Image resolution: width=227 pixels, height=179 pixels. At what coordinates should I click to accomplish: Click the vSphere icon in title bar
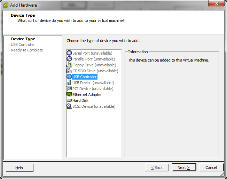point(6,5)
